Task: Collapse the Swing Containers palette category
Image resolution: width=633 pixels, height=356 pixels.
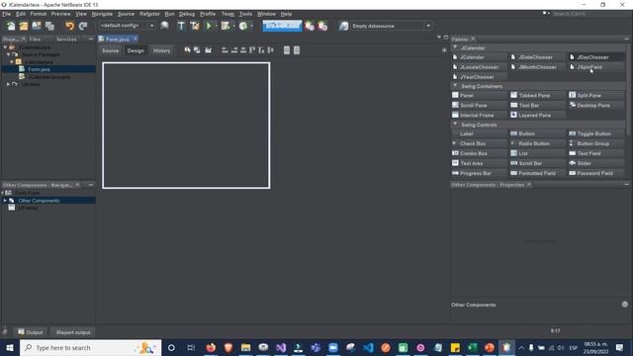Action: click(455, 86)
